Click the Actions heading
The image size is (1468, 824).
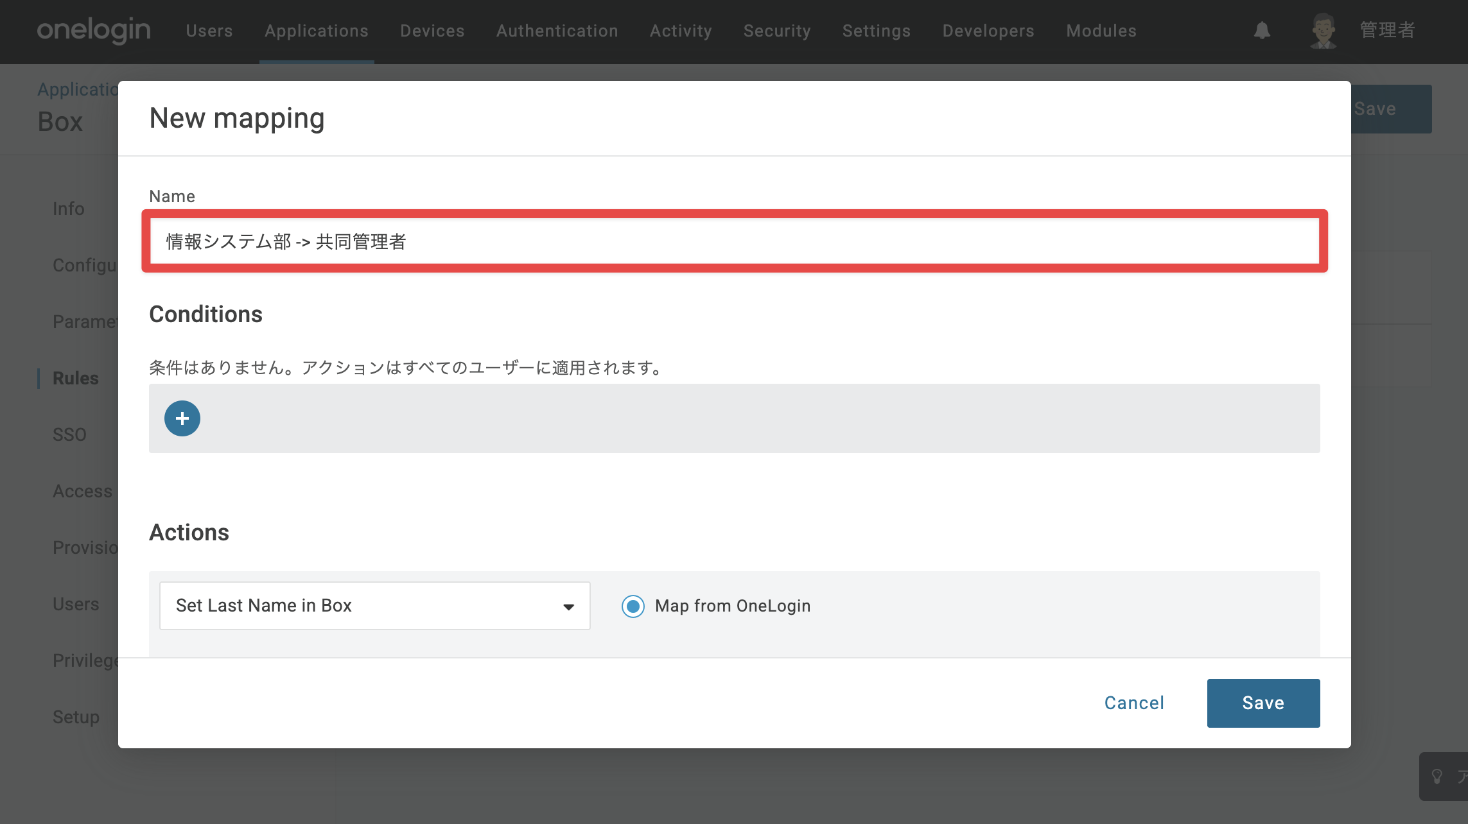(189, 533)
